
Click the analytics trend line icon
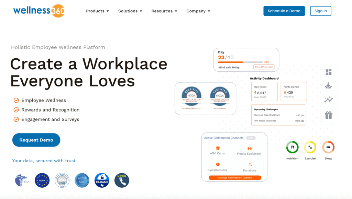328,99
